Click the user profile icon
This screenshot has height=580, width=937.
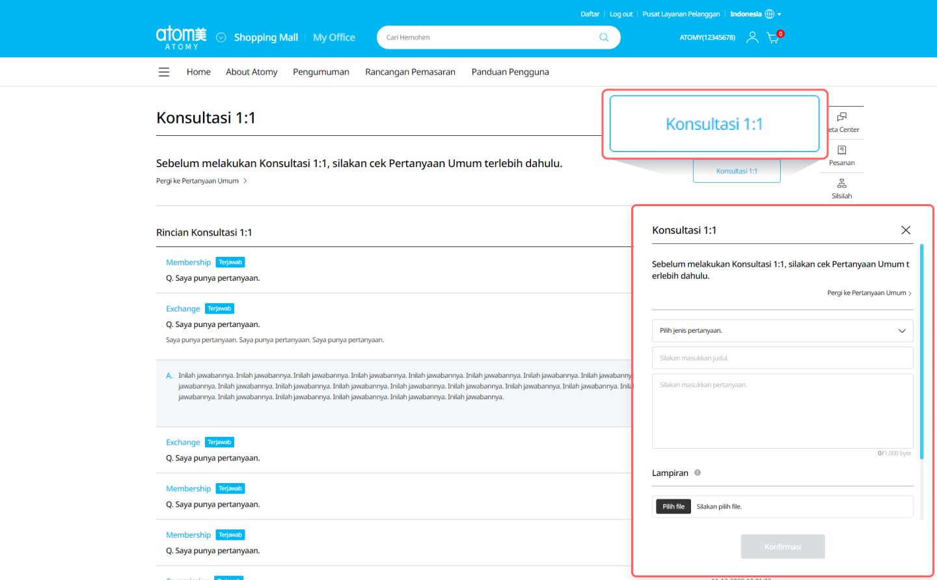click(752, 38)
